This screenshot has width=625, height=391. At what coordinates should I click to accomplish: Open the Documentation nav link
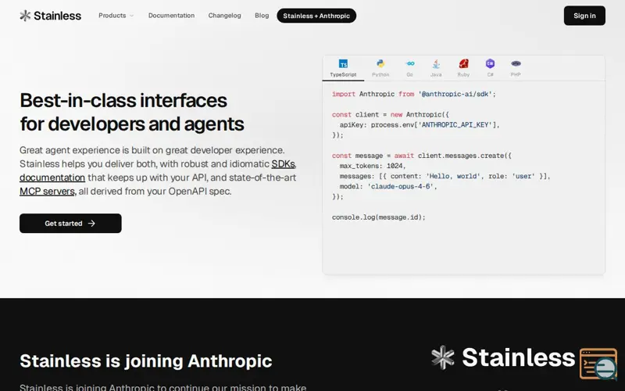point(171,16)
